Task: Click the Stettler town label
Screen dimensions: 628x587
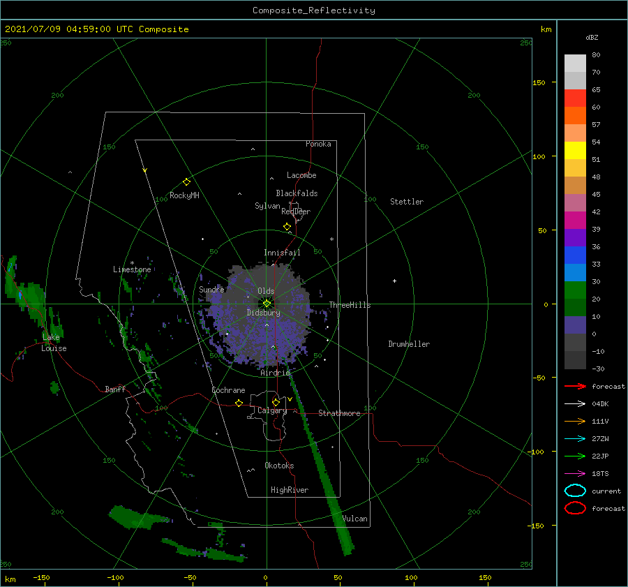Action: (407, 202)
